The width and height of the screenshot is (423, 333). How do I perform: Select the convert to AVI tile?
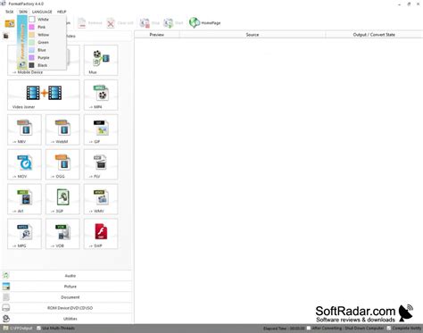(x=24, y=199)
